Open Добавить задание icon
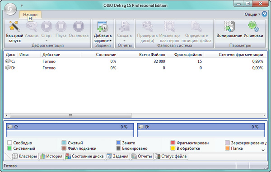271x172 pixels. click(103, 26)
